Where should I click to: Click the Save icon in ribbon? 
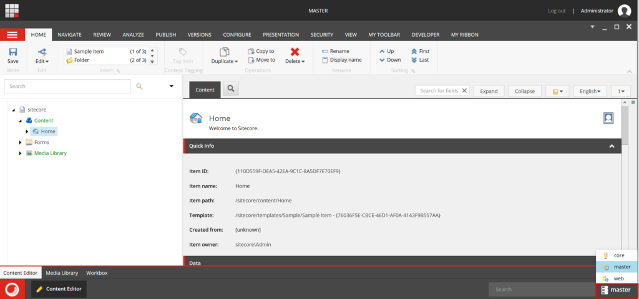click(12, 52)
